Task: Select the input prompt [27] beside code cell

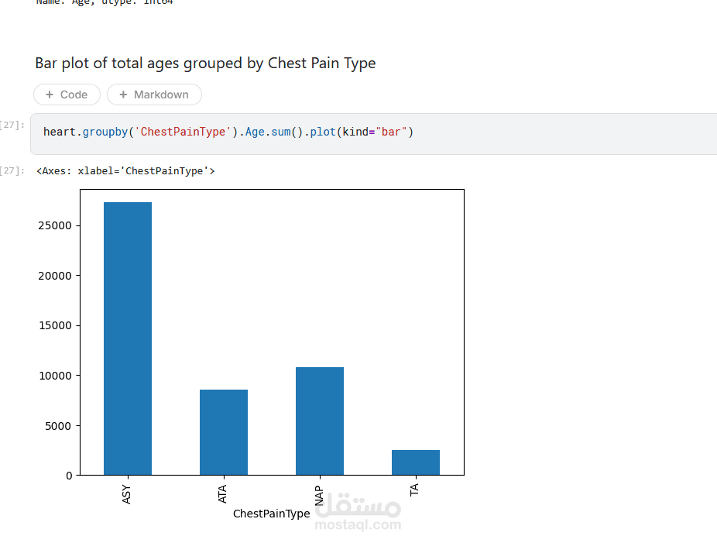Action: click(x=12, y=125)
